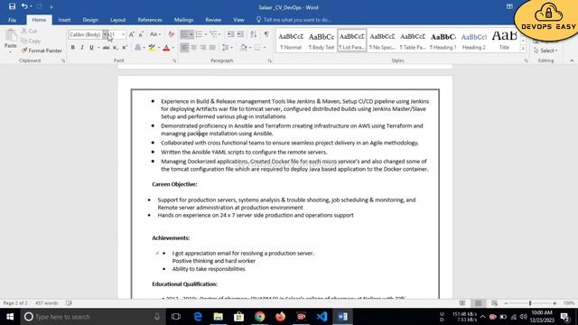Toggle Show/Hide paragraph marks
This screenshot has height=325, width=578.
pyautogui.click(x=266, y=34)
